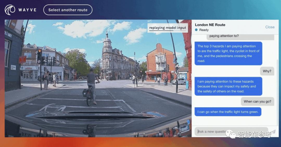Select the paying attention to? question bubble
The width and height of the screenshot is (281, 147).
(240, 37)
